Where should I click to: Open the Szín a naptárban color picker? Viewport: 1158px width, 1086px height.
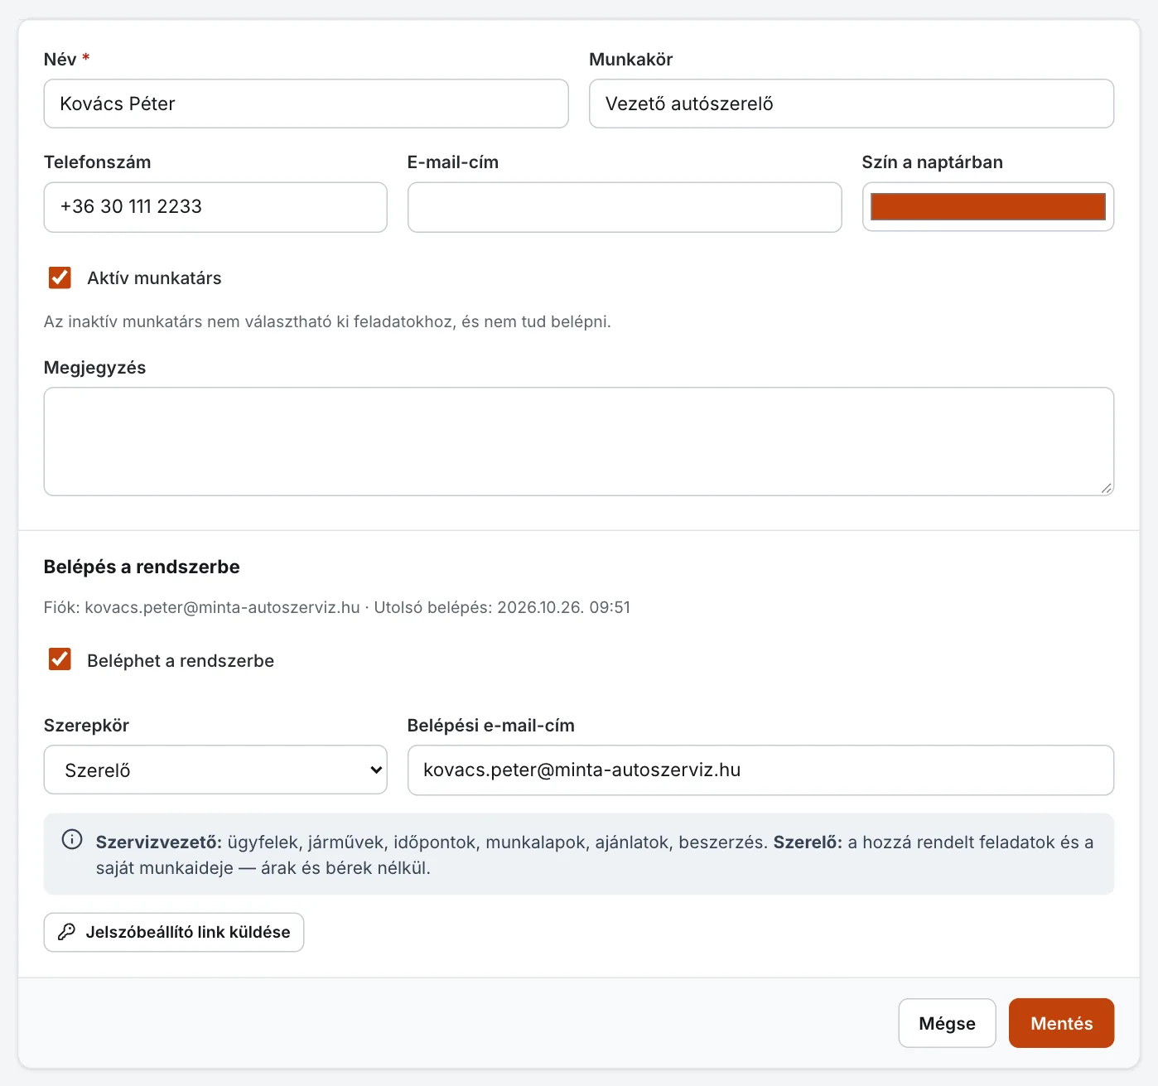988,206
